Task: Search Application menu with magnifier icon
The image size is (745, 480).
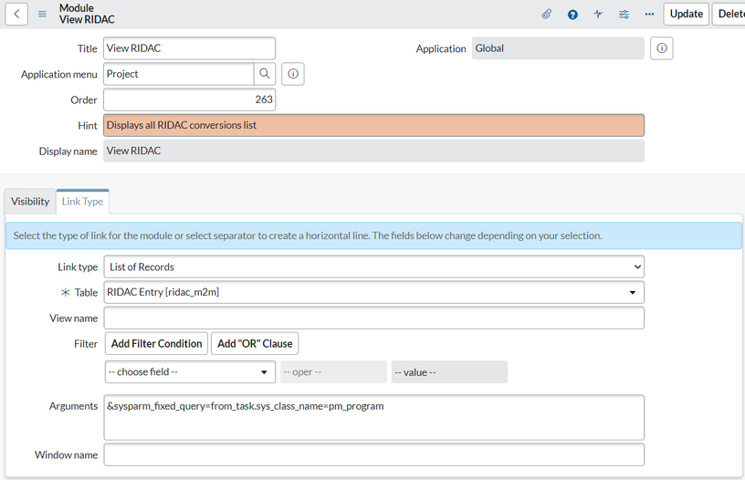Action: tap(265, 74)
